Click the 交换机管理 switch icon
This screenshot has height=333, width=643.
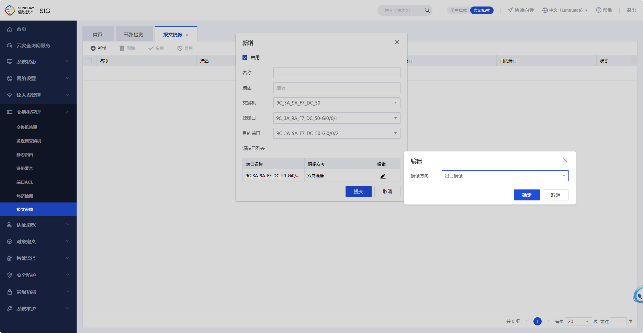point(10,112)
